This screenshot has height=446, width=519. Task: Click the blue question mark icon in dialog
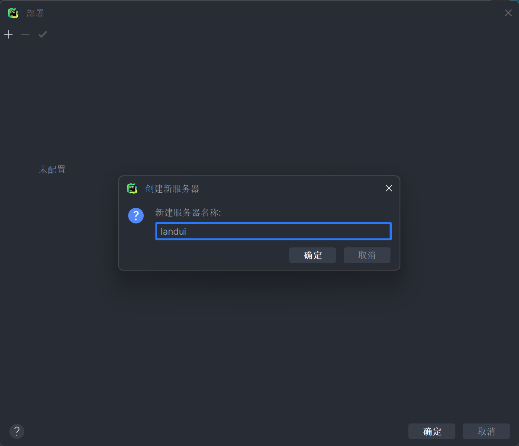(136, 216)
